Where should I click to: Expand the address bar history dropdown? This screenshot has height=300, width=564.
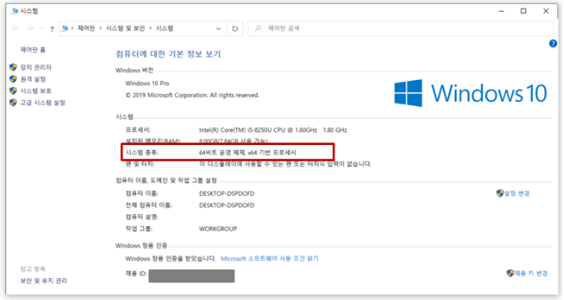coord(219,28)
